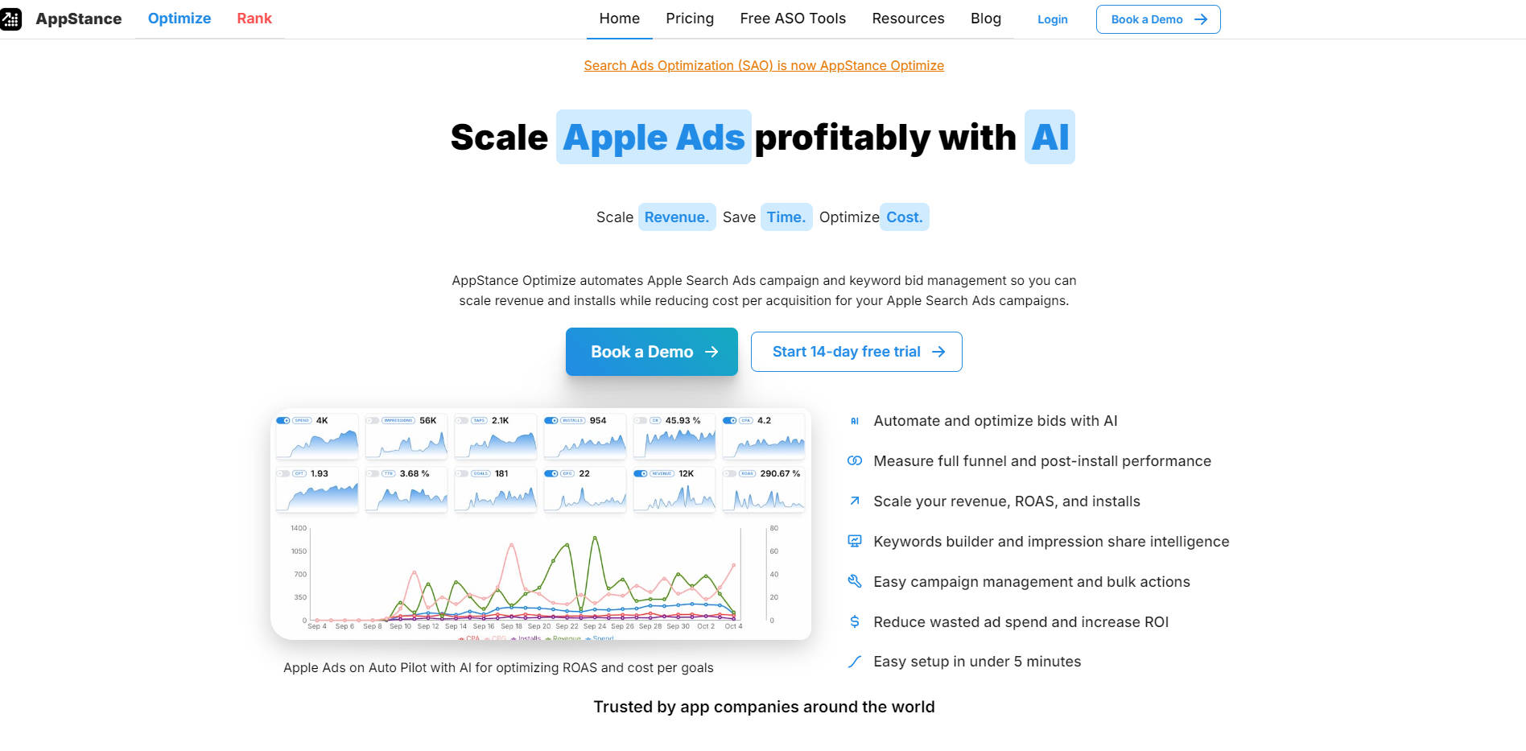Click the wrench icon beside Easy campaign management

(x=855, y=582)
